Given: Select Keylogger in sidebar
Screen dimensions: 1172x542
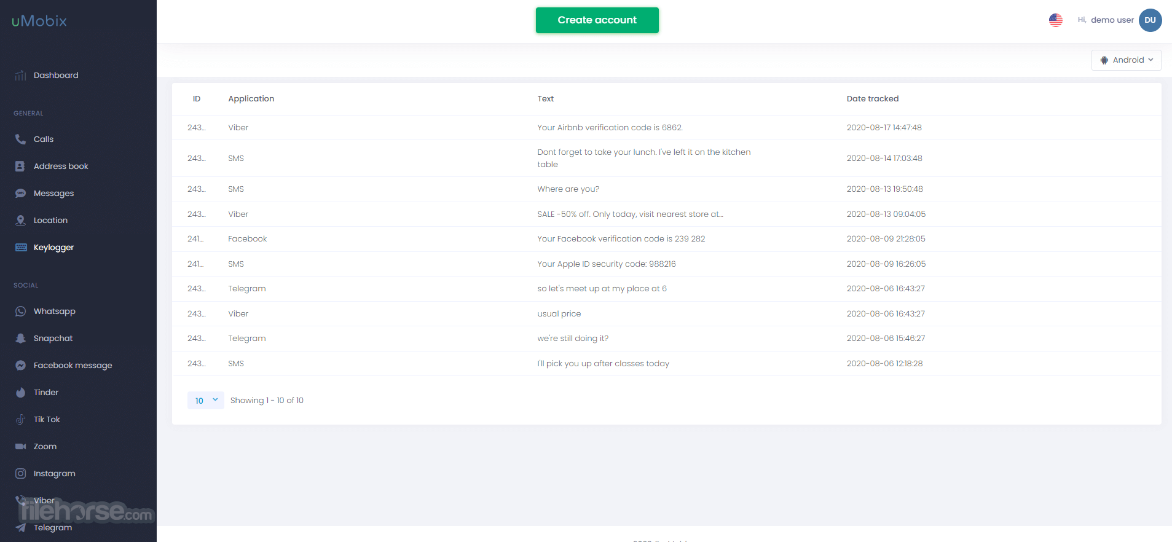Looking at the screenshot, I should click(x=53, y=248).
